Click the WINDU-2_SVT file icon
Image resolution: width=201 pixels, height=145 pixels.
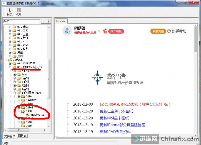tap(28, 115)
